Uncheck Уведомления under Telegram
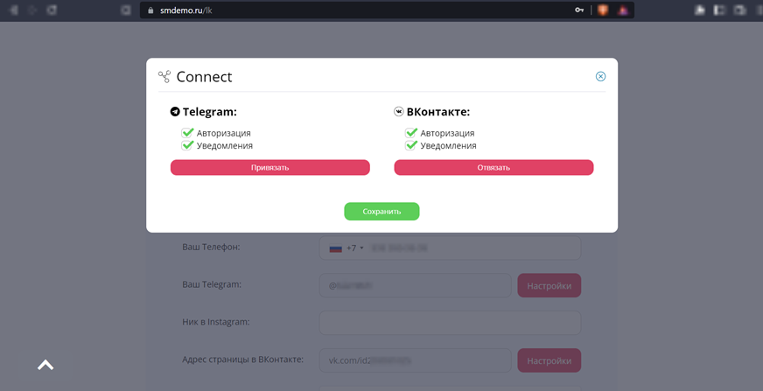The width and height of the screenshot is (763, 391). tap(187, 145)
